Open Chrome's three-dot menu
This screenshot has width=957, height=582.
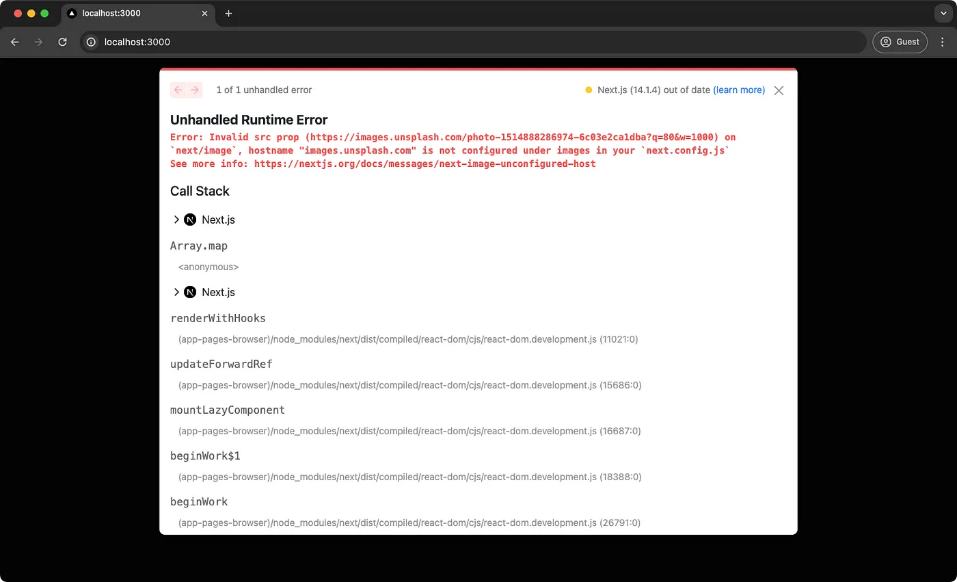tap(942, 42)
